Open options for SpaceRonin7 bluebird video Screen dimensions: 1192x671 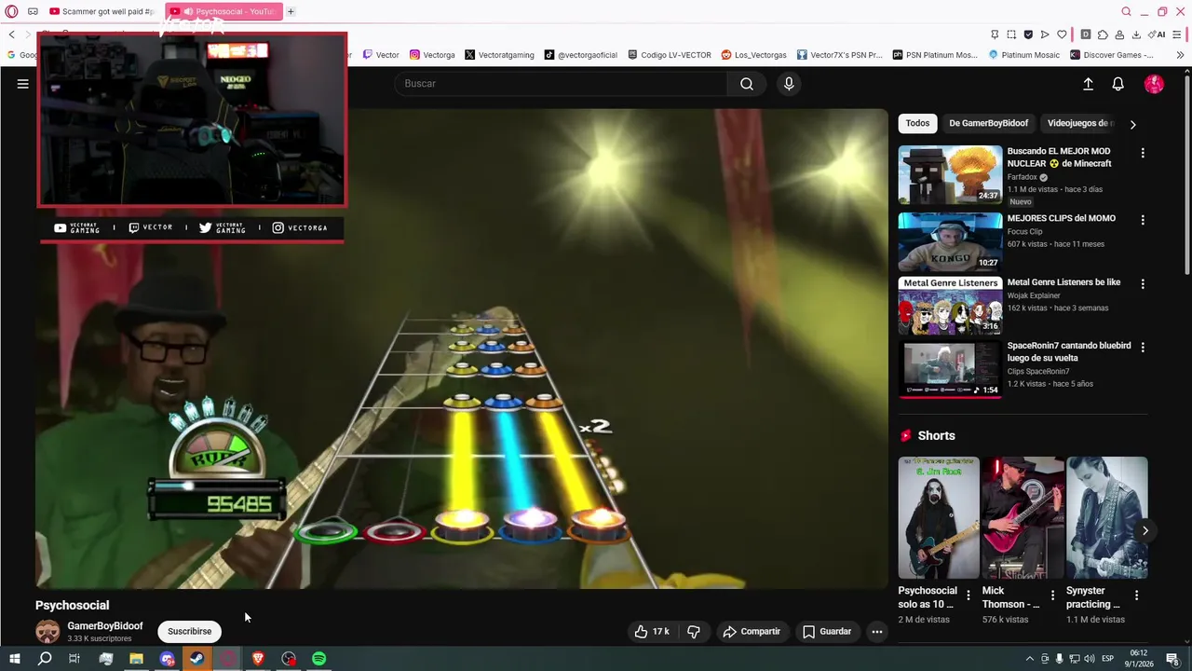click(x=1143, y=347)
